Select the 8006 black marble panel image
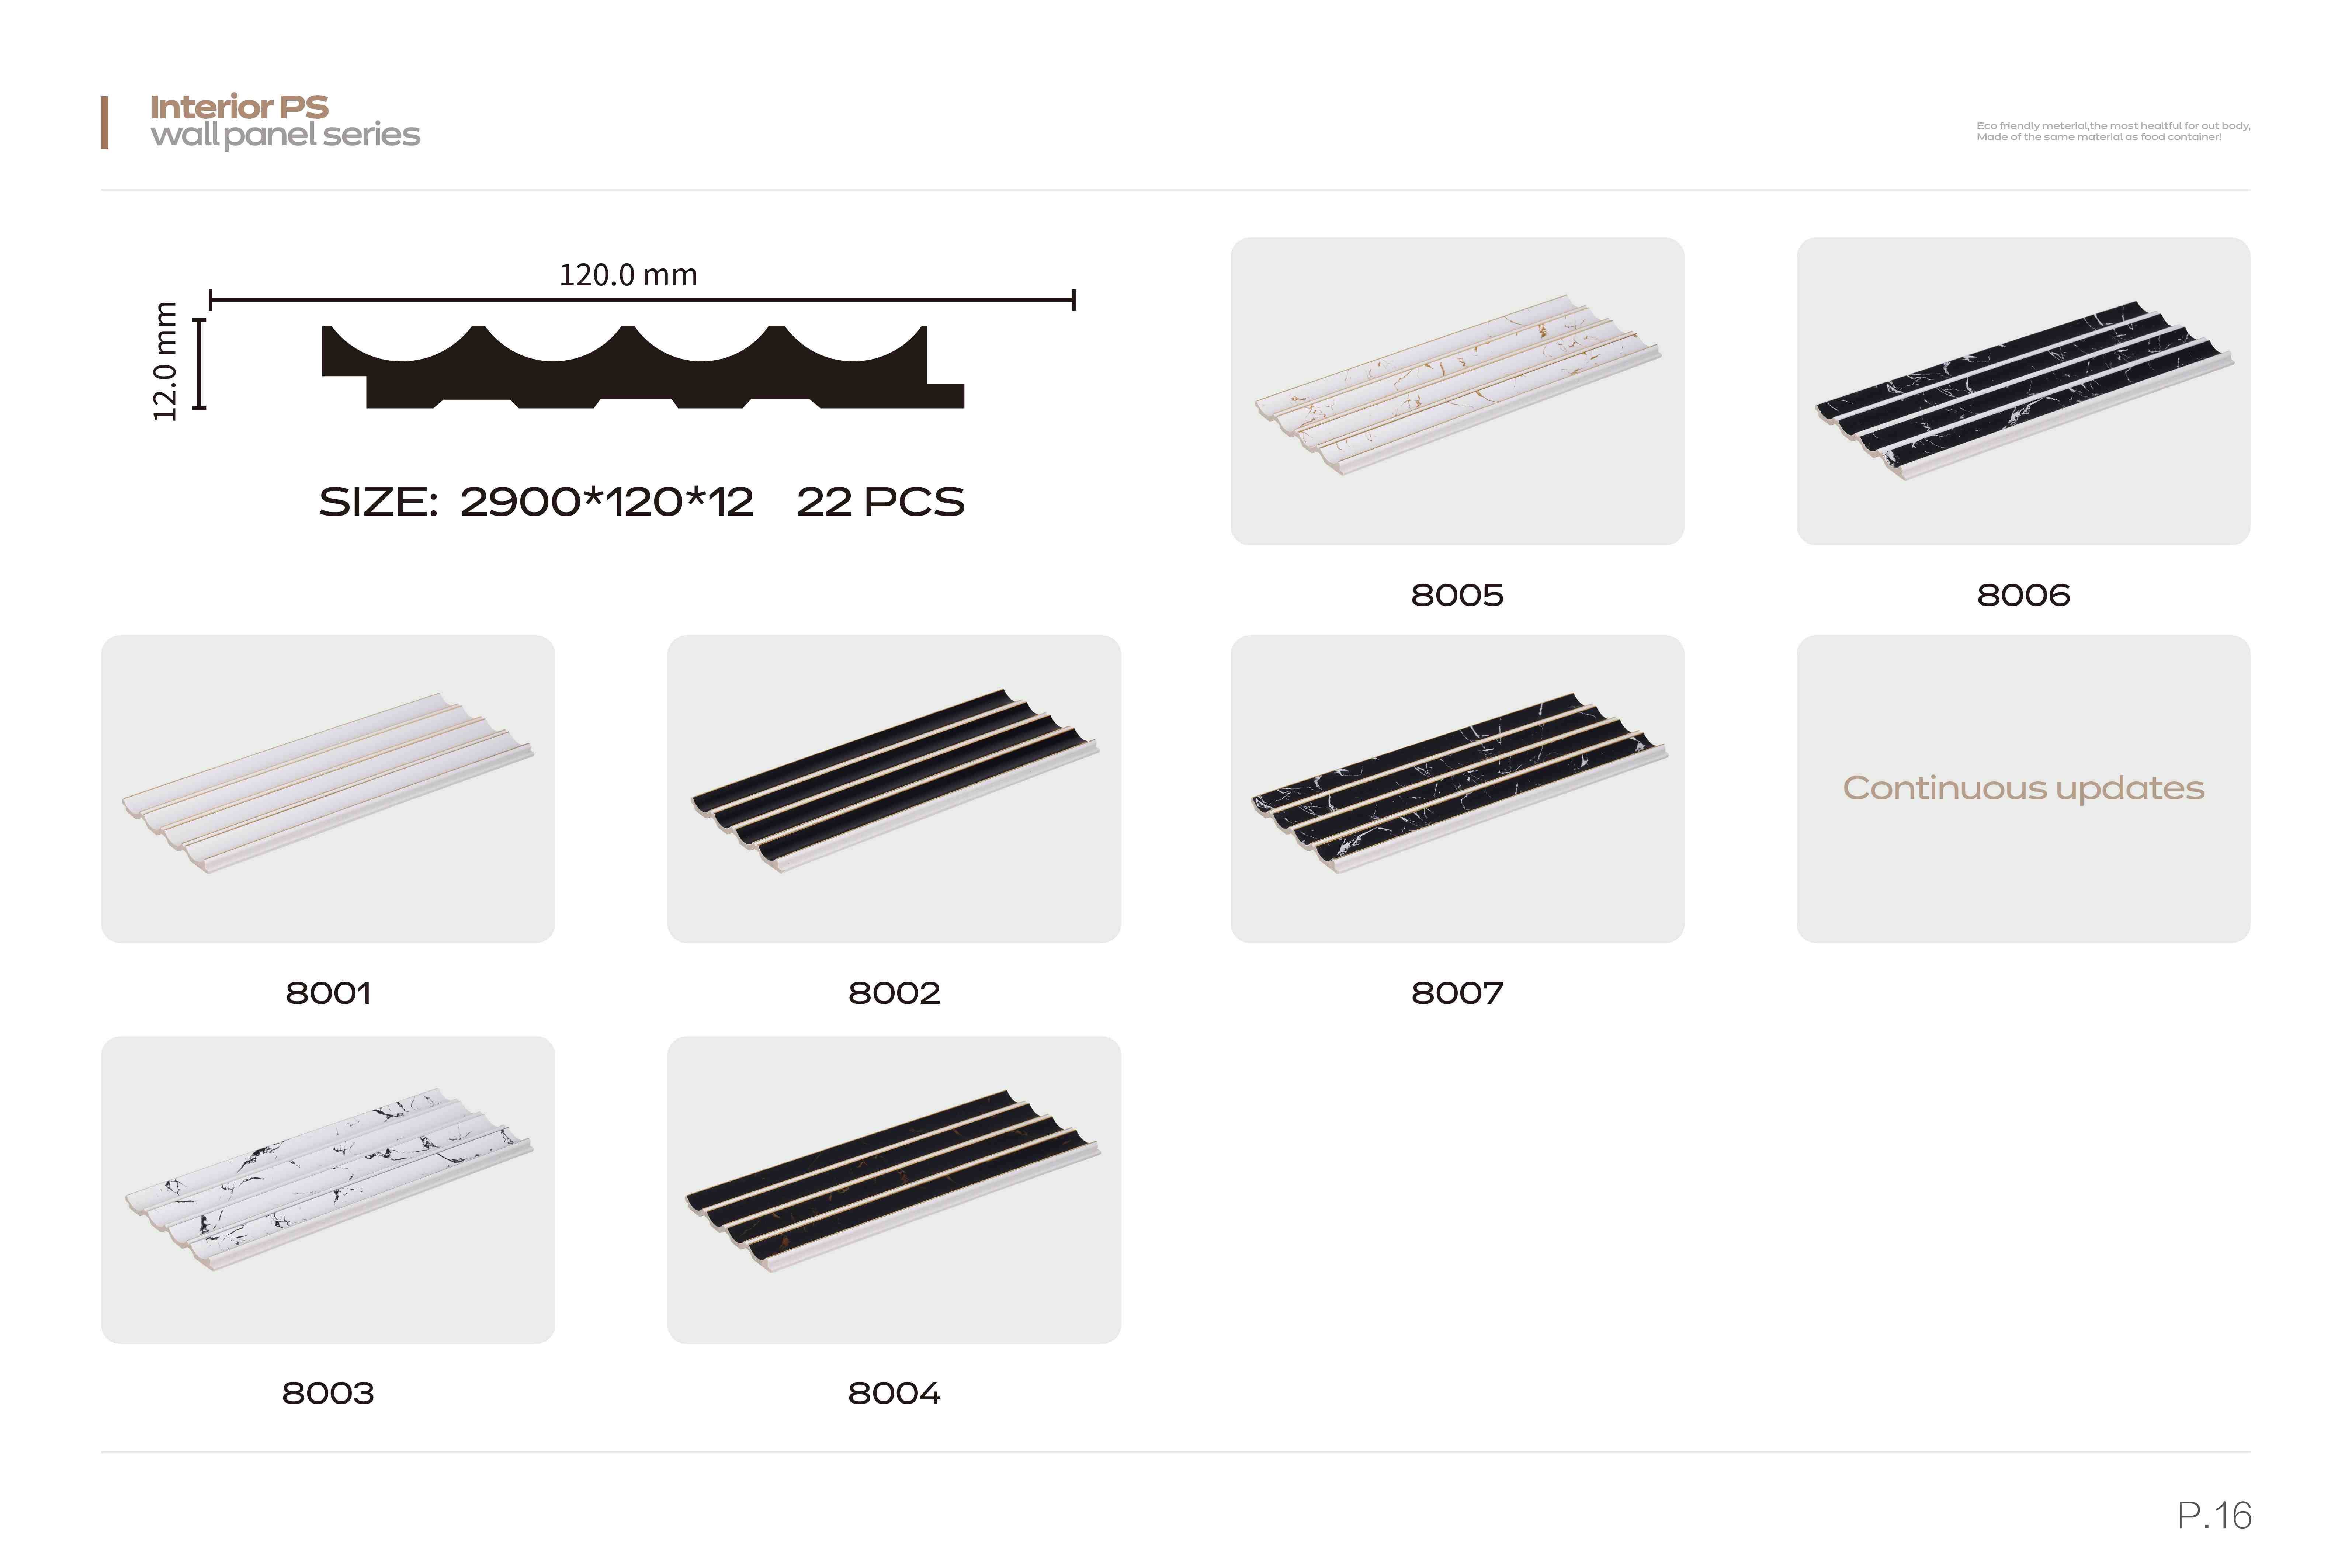 coord(2023,391)
